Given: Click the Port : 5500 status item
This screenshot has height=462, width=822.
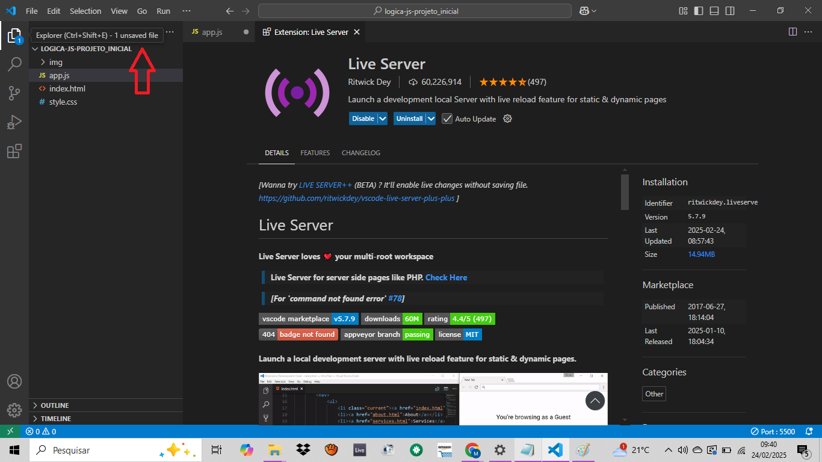Looking at the screenshot, I should (x=773, y=431).
